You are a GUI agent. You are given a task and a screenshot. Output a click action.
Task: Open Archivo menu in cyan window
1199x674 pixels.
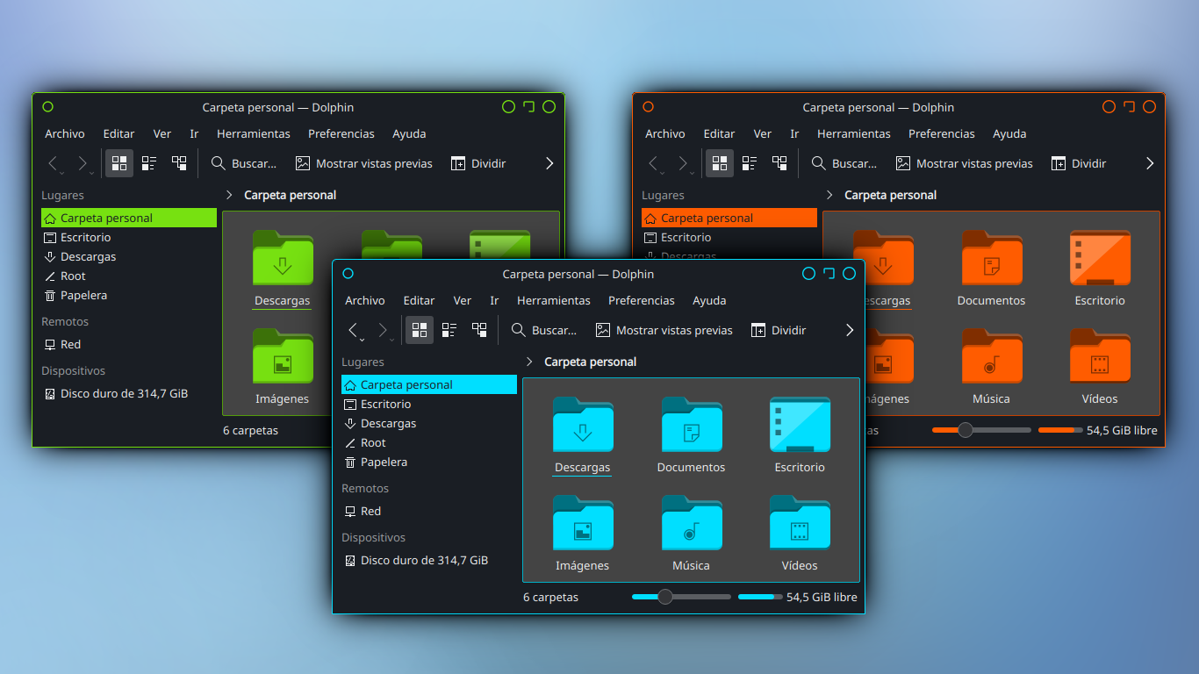pos(365,300)
